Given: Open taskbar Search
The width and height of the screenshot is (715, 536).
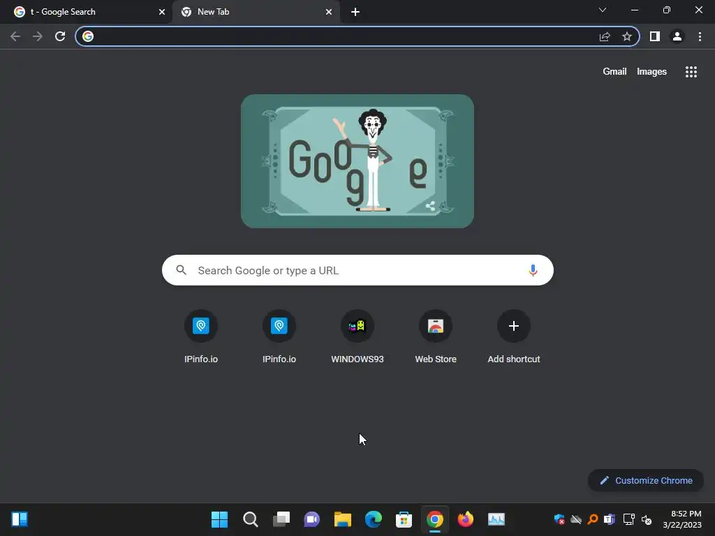Looking at the screenshot, I should 251,519.
